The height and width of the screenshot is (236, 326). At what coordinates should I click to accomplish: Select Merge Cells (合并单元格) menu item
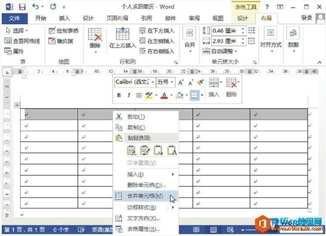pos(146,196)
